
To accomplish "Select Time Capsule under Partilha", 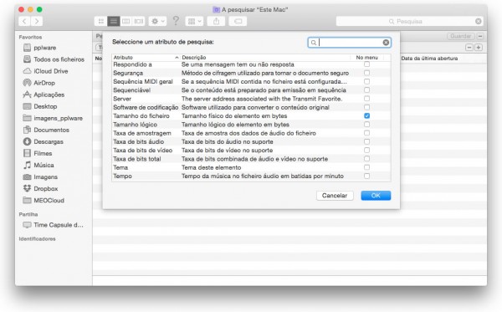I will tap(54, 225).
